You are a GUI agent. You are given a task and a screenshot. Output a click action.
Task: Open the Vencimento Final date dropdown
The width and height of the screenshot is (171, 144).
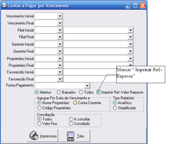(60, 23)
